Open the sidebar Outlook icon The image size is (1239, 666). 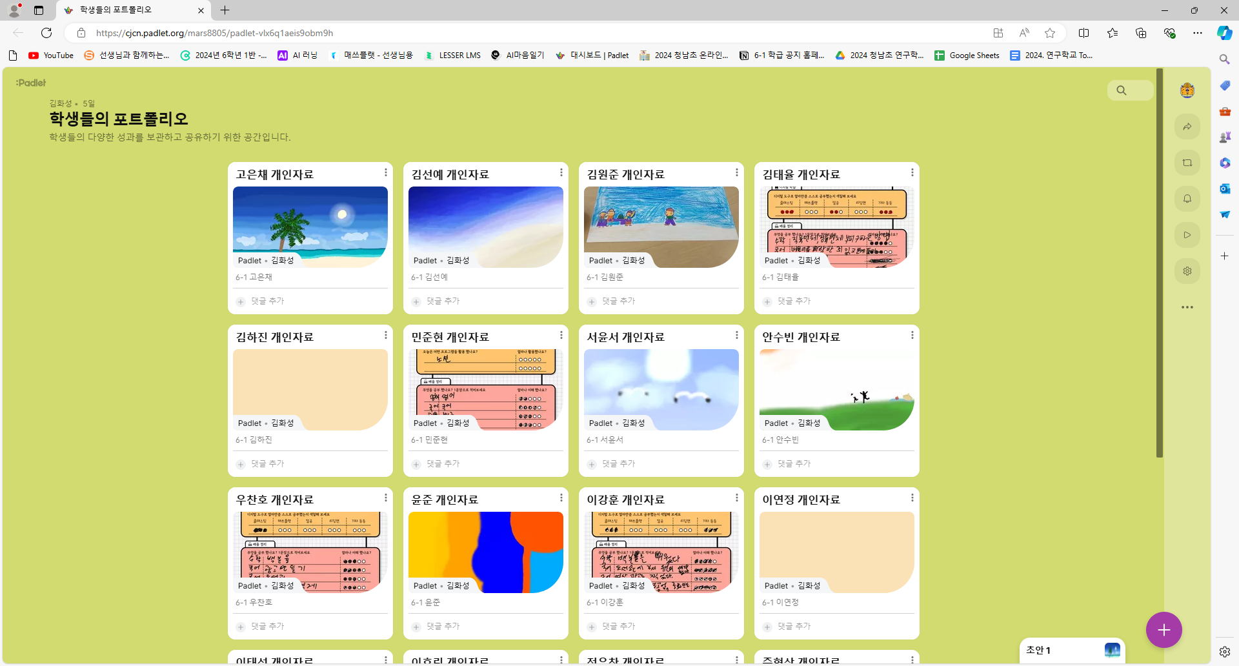1224,188
